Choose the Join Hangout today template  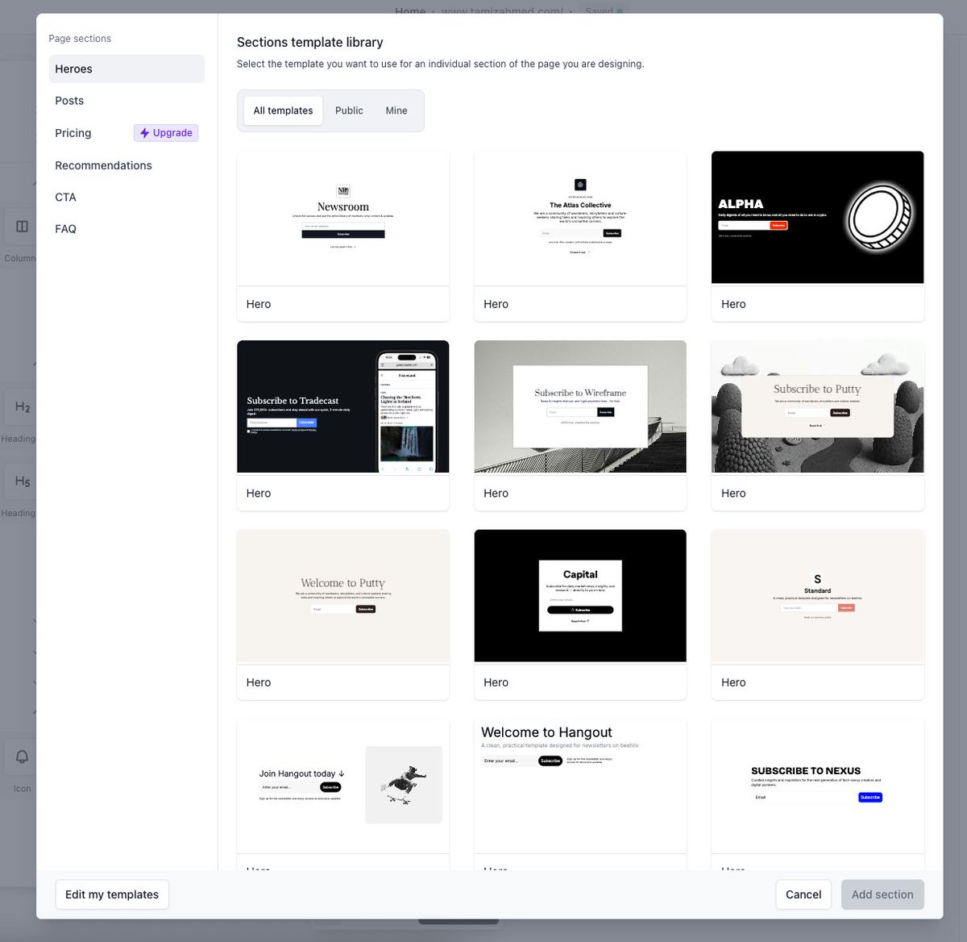pos(343,794)
